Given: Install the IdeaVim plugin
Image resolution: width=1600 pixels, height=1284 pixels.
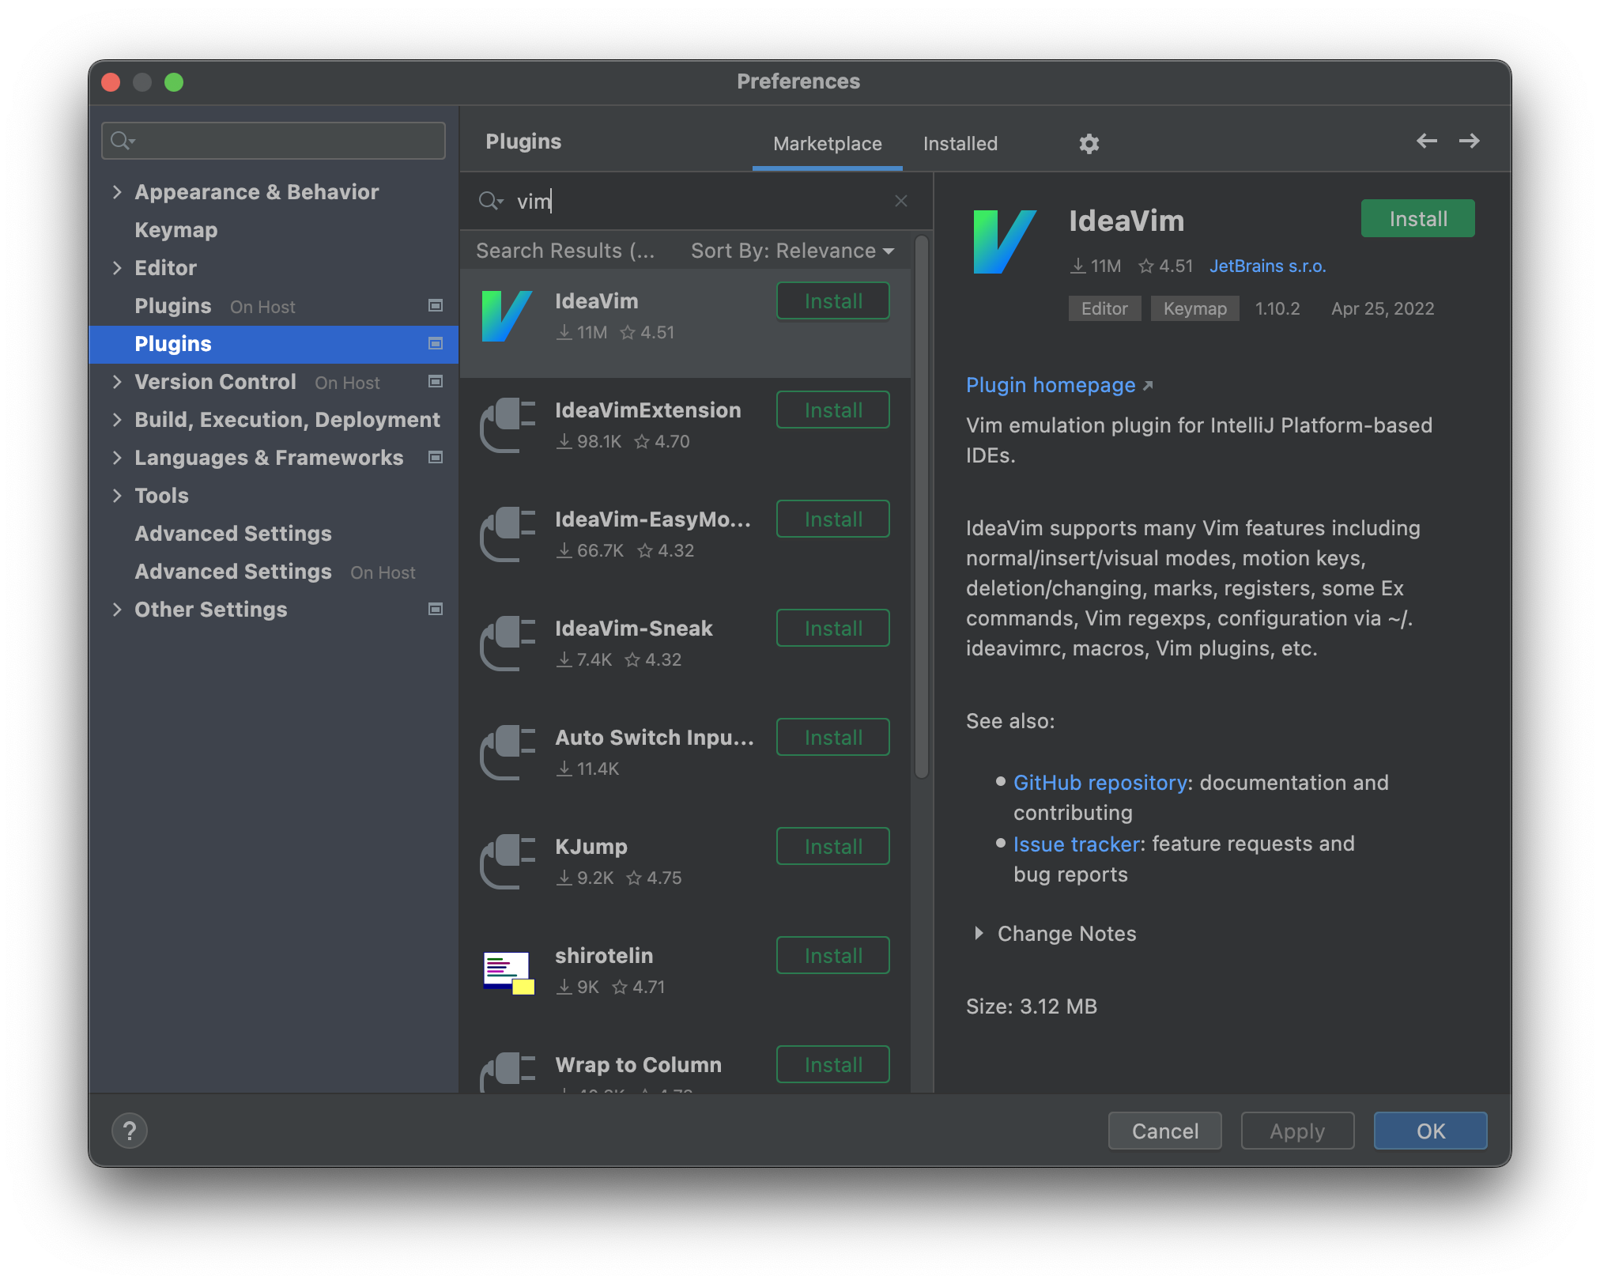Looking at the screenshot, I should (x=1417, y=218).
